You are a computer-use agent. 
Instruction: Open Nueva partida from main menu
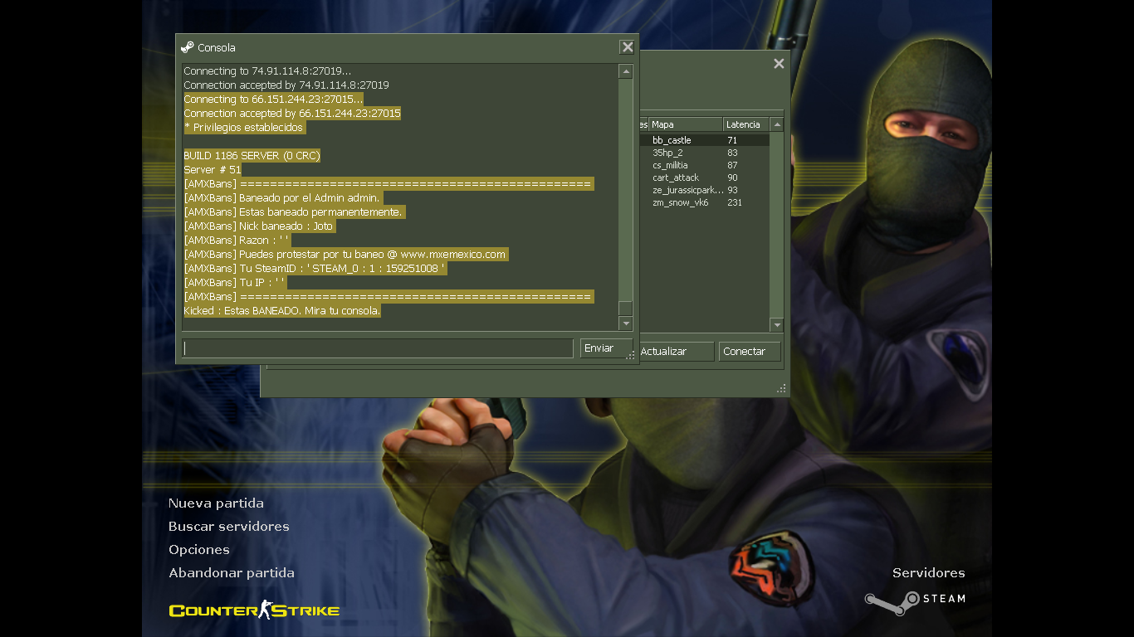pos(216,503)
